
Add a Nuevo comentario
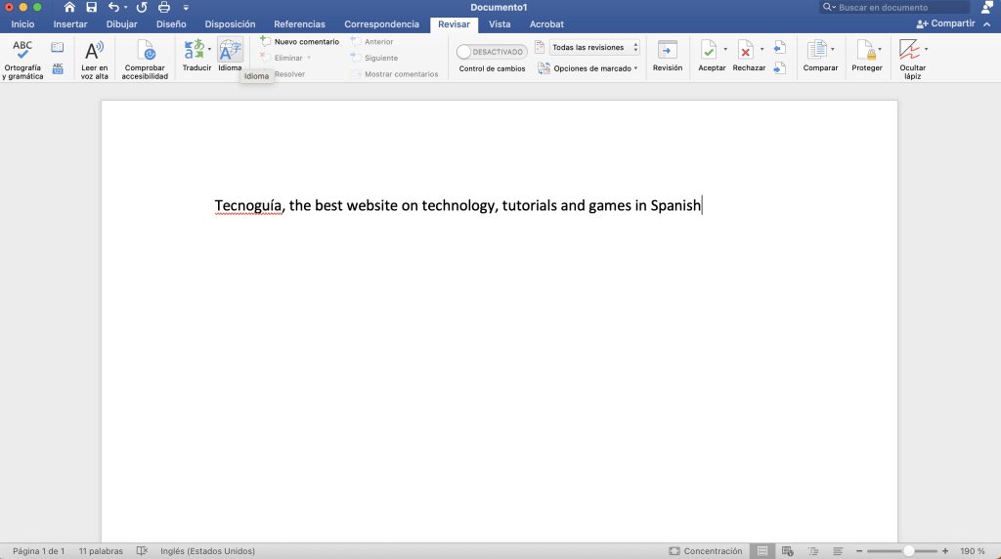click(x=299, y=41)
